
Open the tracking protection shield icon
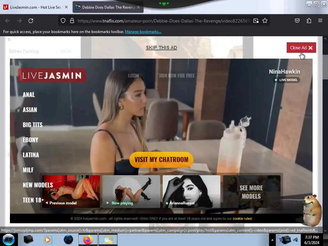click(x=63, y=21)
